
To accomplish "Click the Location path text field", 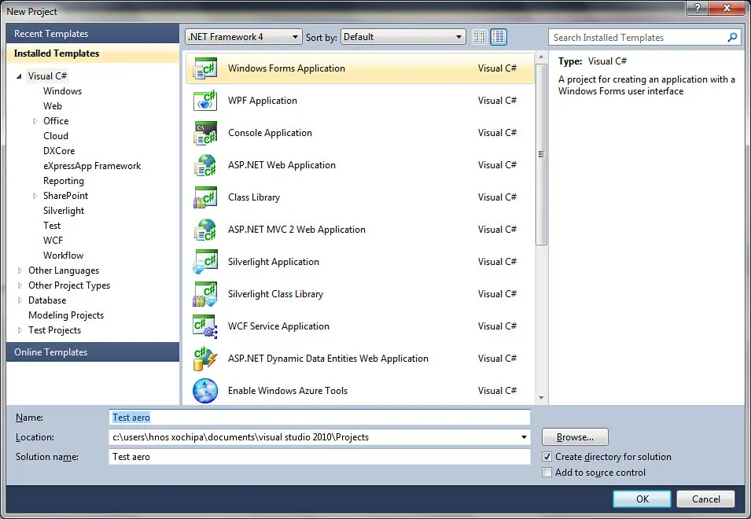I will [x=313, y=437].
